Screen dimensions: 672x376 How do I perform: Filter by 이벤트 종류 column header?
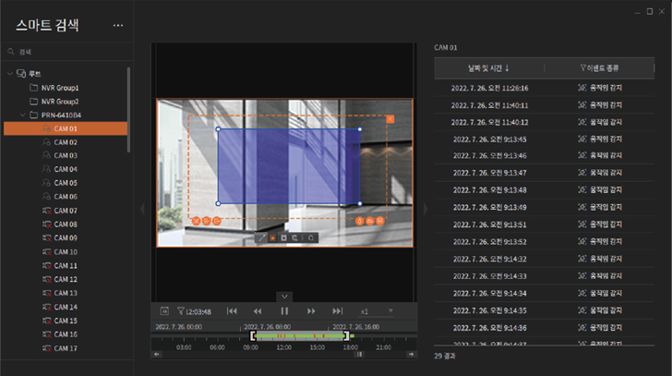598,67
